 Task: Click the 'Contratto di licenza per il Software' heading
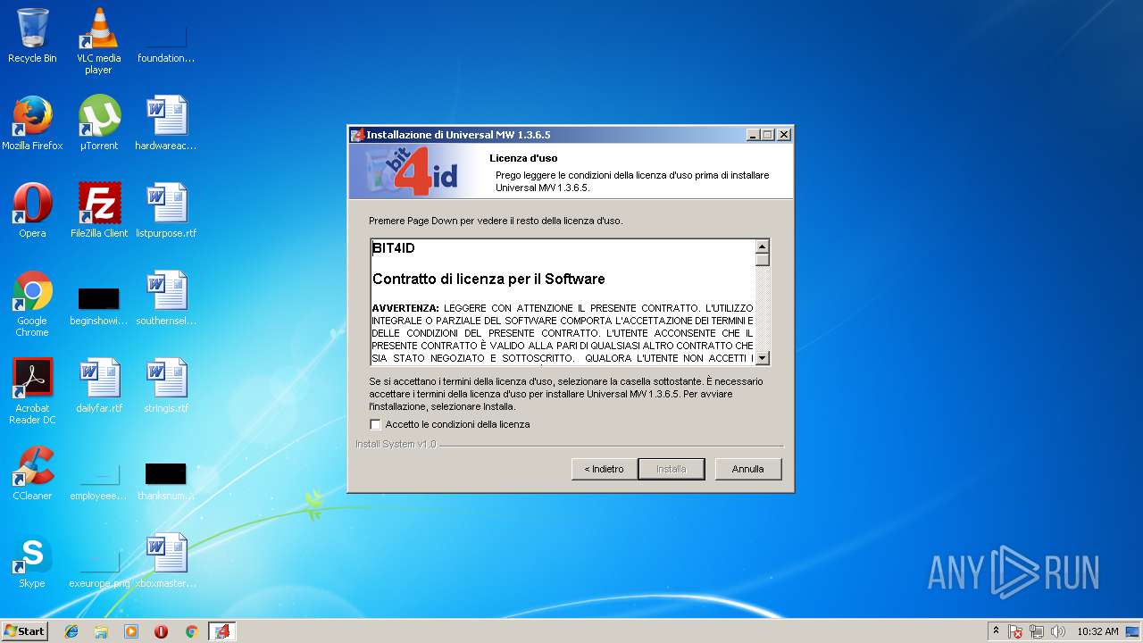pyautogui.click(x=488, y=280)
